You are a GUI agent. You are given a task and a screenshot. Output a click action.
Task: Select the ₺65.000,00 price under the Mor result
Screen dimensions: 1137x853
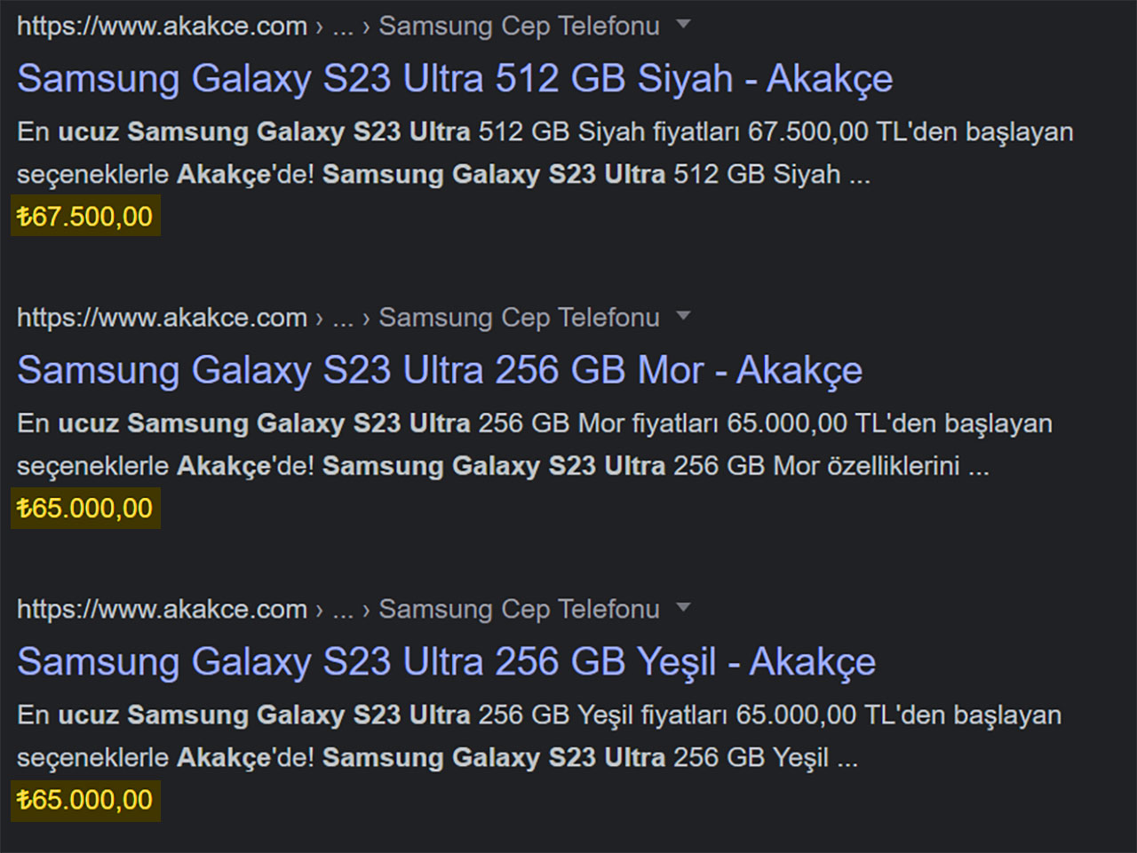pos(85,509)
